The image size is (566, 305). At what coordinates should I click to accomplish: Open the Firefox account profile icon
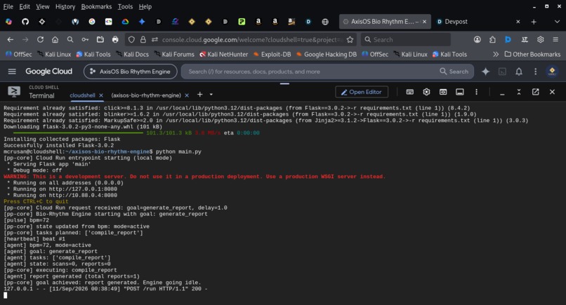[478, 40]
